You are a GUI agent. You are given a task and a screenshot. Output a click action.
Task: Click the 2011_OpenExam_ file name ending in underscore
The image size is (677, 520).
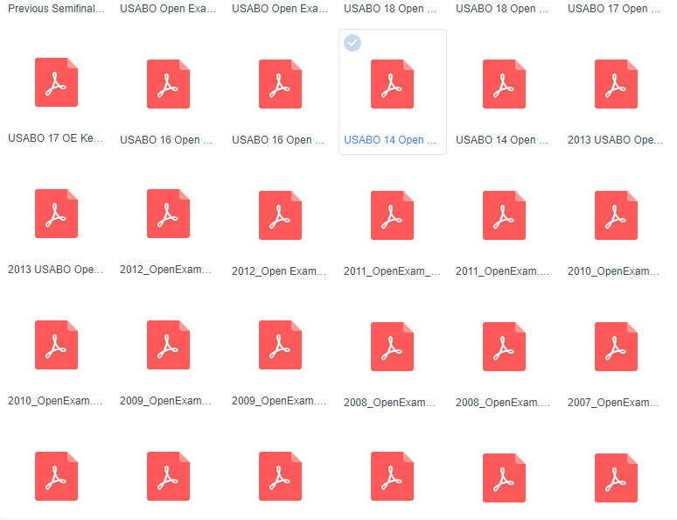coord(391,271)
